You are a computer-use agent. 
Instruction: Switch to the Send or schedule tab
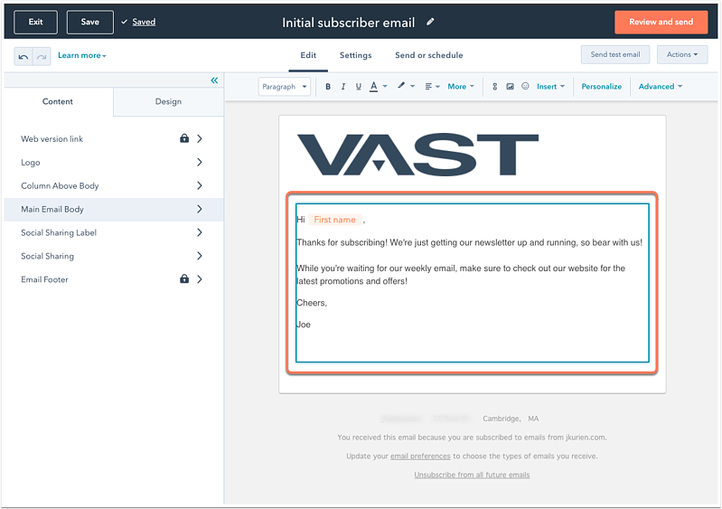click(428, 55)
